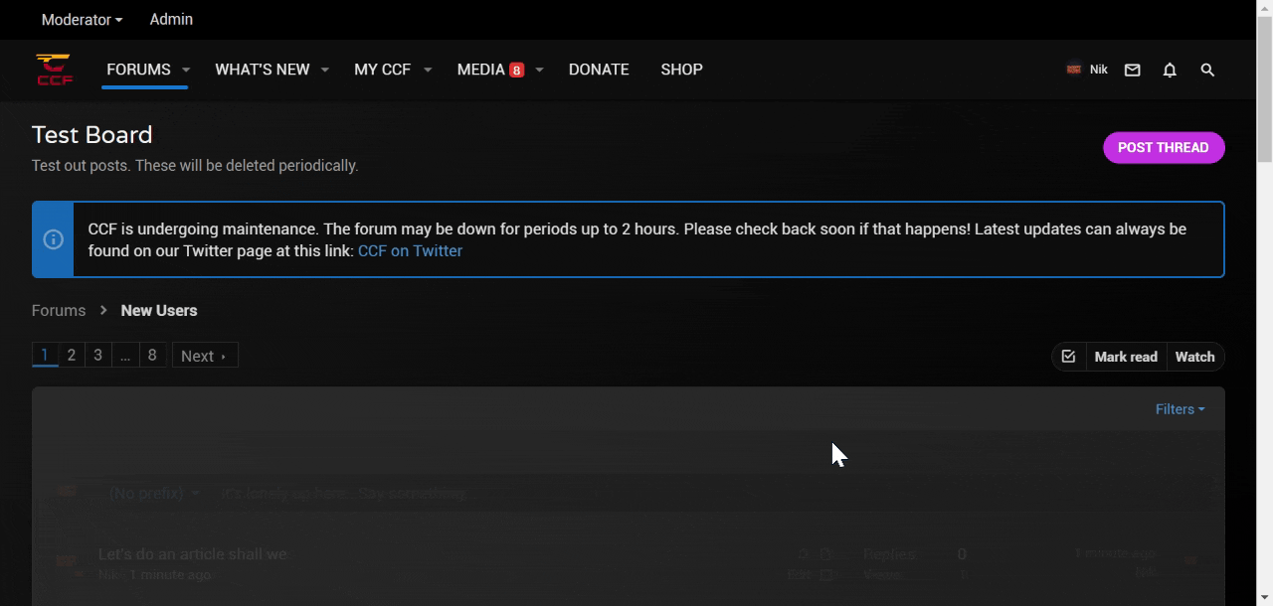The image size is (1273, 606).
Task: Expand the Moderator dropdown menu
Action: point(82,20)
